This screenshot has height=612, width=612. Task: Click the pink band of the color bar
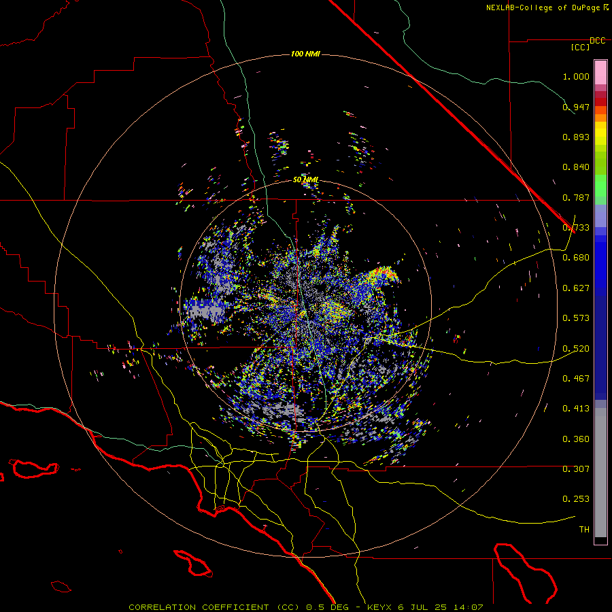[600, 73]
